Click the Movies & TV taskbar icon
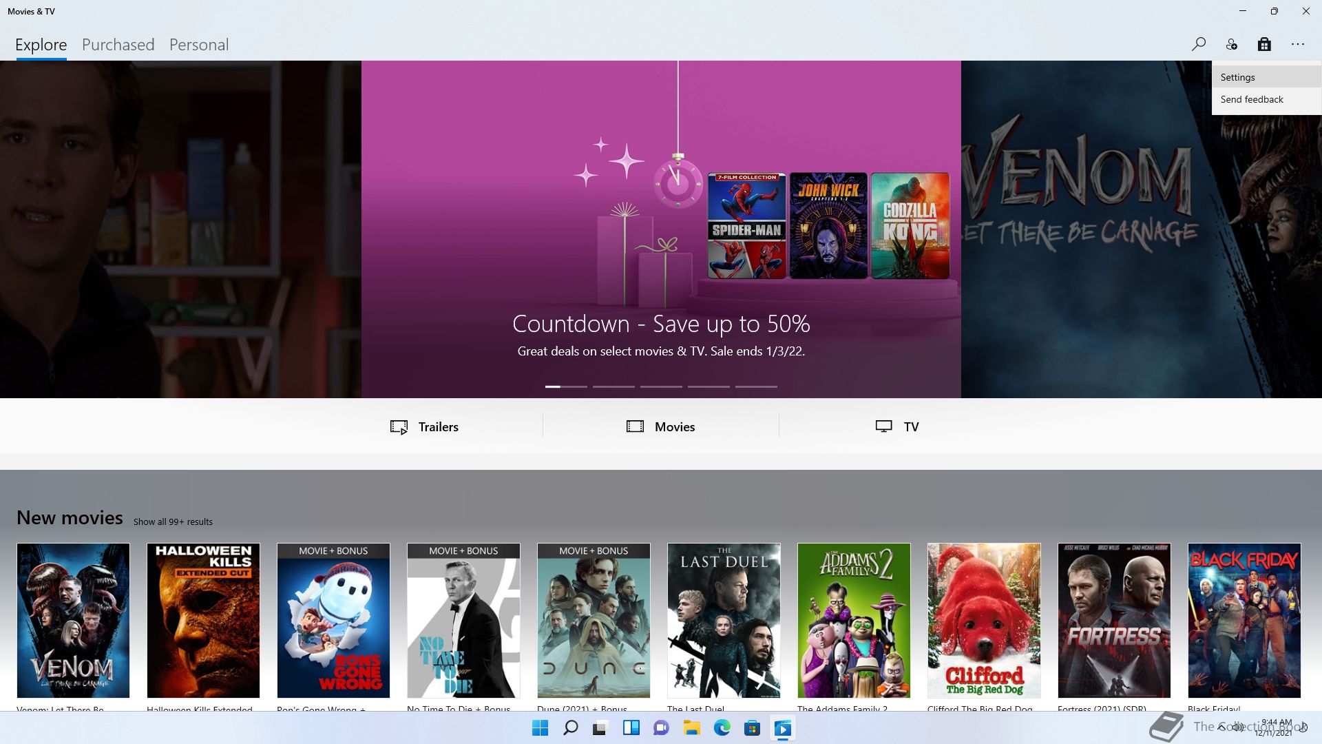Viewport: 1322px width, 744px height. 782,727
